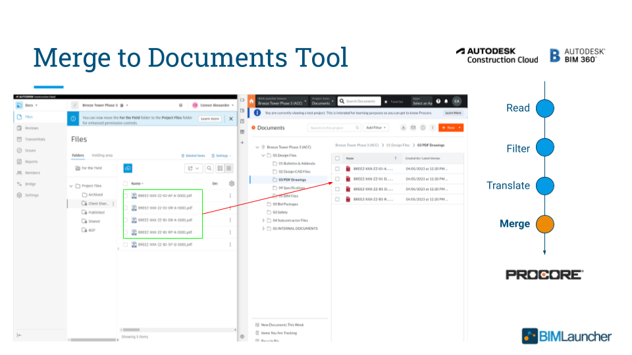Open Procore Favorites
This screenshot has width=632, height=355.
coord(394,101)
